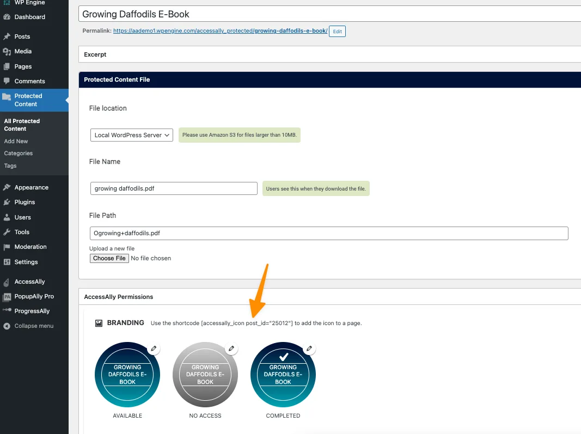
Task: Click the Media icon in sidebar
Action: (7, 51)
